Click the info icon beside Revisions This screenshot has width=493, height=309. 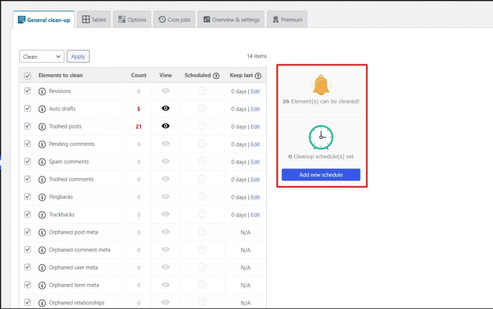tap(42, 91)
